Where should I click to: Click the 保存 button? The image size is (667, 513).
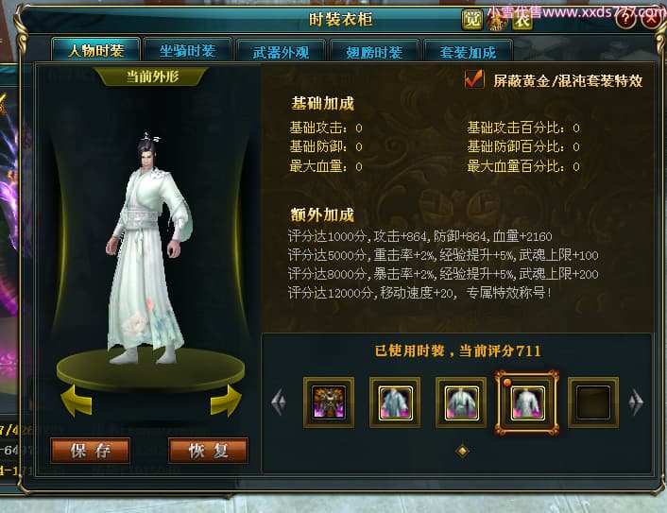[x=90, y=451]
